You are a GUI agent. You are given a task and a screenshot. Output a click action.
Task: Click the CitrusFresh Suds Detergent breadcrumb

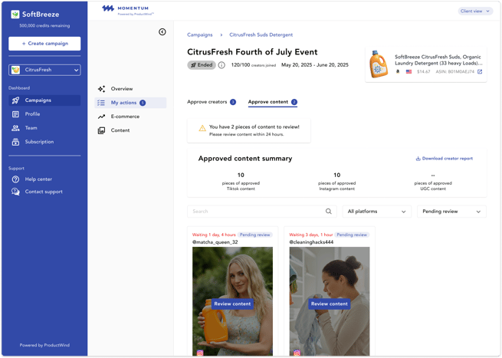coord(261,34)
